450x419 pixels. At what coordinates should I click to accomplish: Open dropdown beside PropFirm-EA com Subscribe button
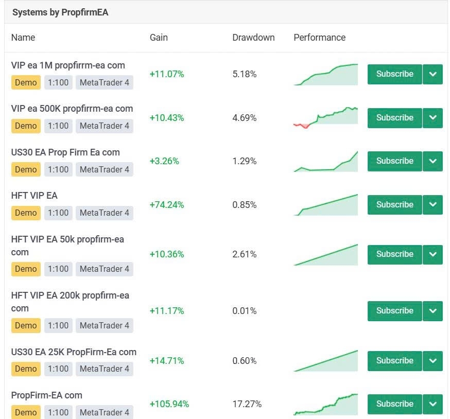pyautogui.click(x=432, y=404)
